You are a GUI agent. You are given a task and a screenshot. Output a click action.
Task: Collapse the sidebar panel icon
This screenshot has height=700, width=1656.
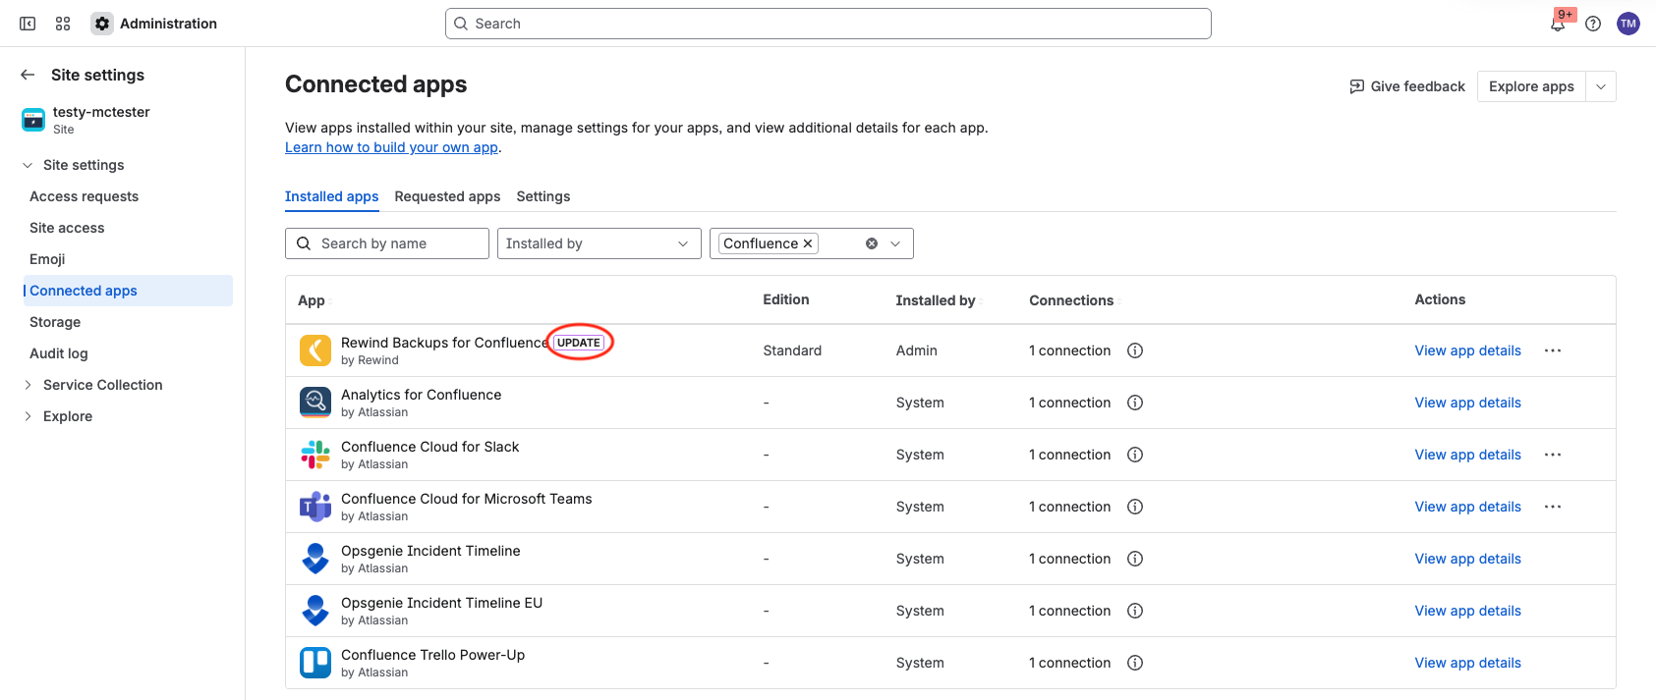point(28,24)
